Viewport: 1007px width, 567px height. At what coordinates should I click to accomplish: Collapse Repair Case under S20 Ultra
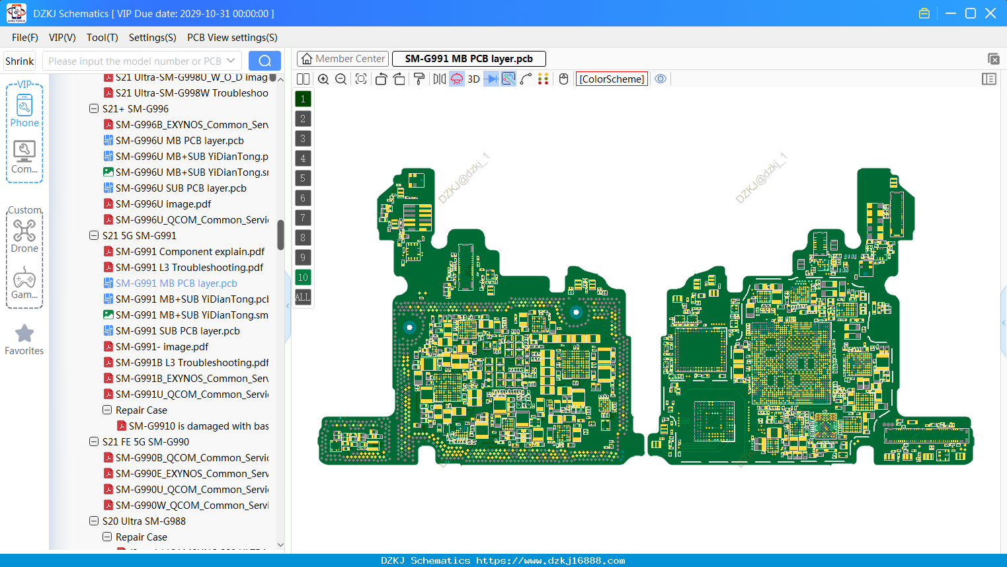click(x=107, y=537)
